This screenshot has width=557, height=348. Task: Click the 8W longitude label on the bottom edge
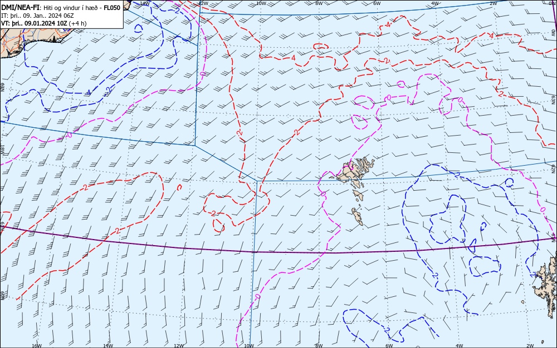click(x=319, y=346)
